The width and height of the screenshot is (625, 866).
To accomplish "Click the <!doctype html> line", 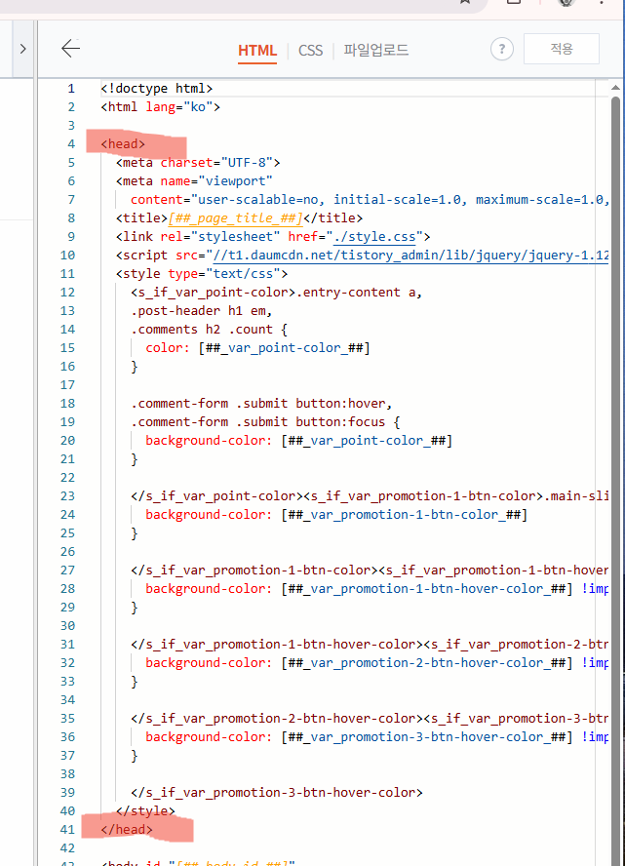I will tap(157, 89).
